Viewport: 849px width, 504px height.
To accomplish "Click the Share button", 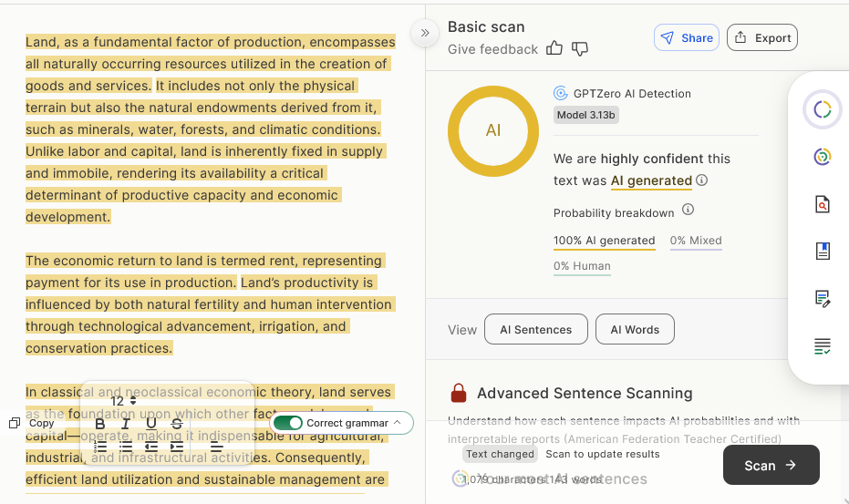I will (x=687, y=37).
